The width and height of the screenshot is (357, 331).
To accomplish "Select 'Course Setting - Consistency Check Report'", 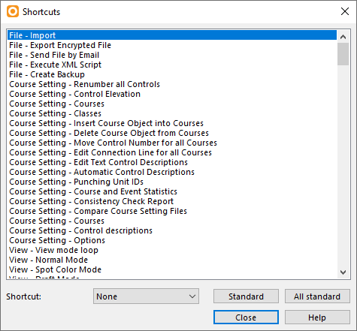I will tap(172, 201).
